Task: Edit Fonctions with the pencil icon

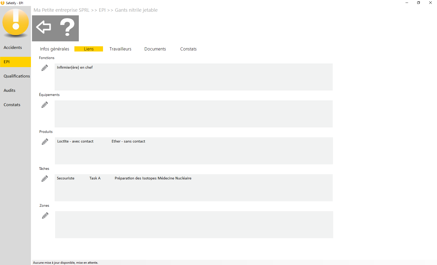Action: 45,68
